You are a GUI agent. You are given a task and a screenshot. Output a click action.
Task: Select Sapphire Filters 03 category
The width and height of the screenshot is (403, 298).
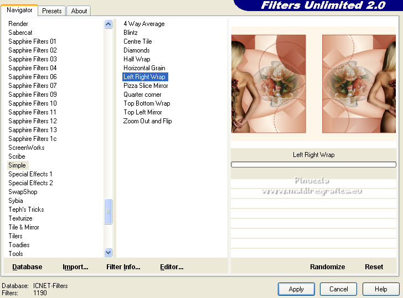[x=32, y=59]
